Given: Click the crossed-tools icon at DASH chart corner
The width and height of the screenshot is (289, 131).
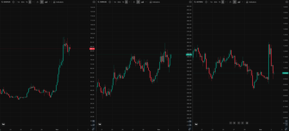Looking at the screenshot, I should 93,129.
